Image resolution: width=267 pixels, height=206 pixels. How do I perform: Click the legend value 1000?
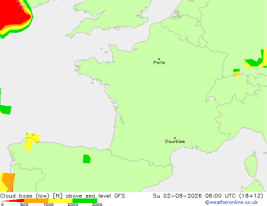click(48, 204)
